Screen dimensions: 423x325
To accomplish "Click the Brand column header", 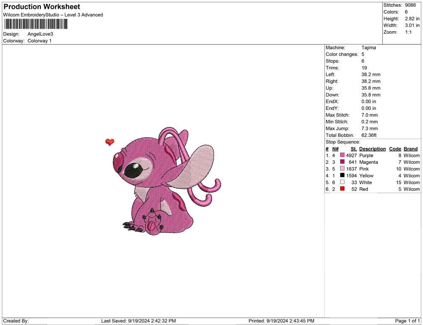I will pyautogui.click(x=411, y=148).
